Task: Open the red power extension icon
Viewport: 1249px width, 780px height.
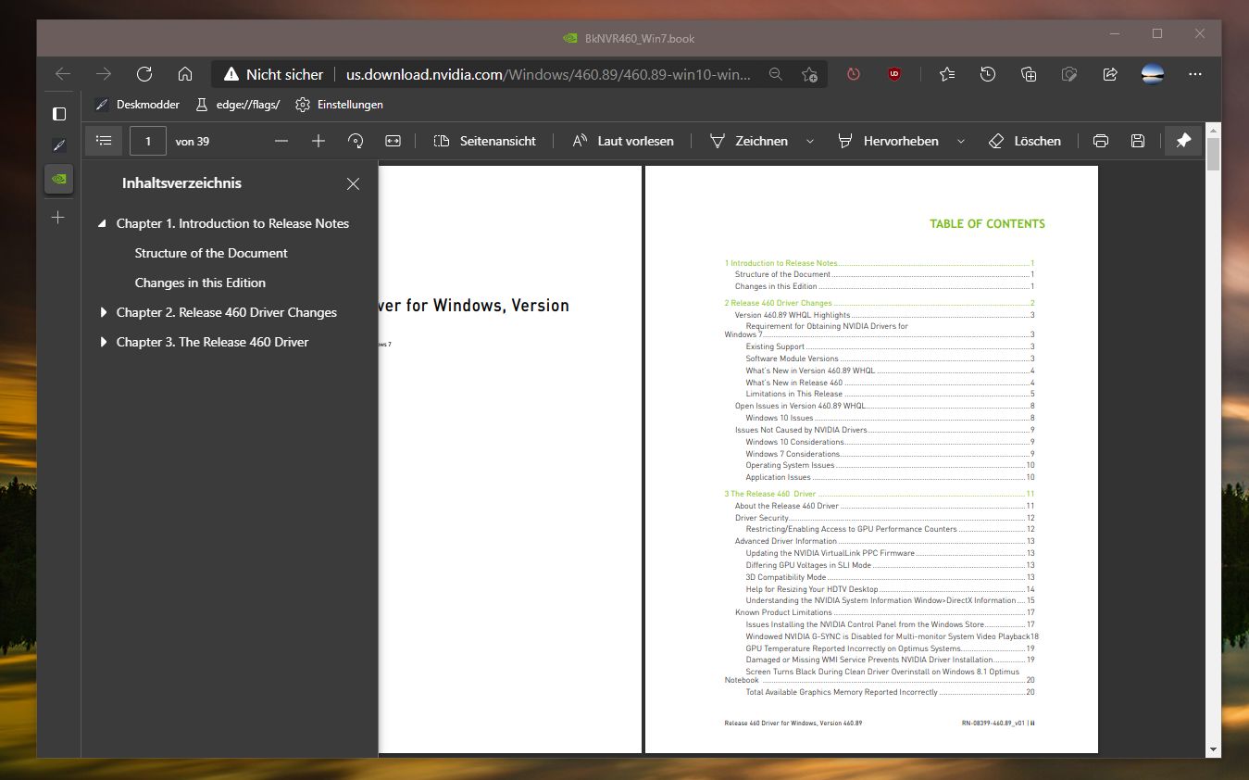Action: tap(854, 74)
